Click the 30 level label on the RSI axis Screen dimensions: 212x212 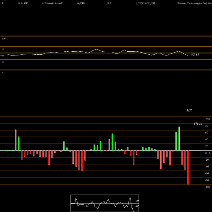3,62
